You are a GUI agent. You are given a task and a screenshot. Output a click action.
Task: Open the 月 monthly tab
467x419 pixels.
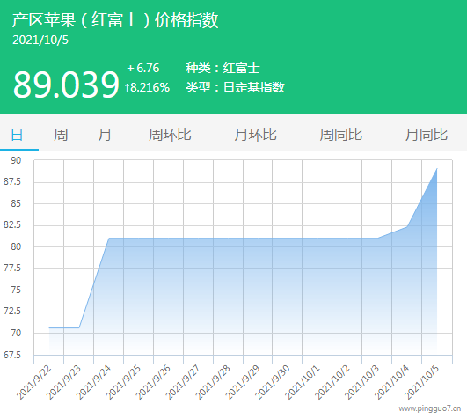tap(105, 135)
